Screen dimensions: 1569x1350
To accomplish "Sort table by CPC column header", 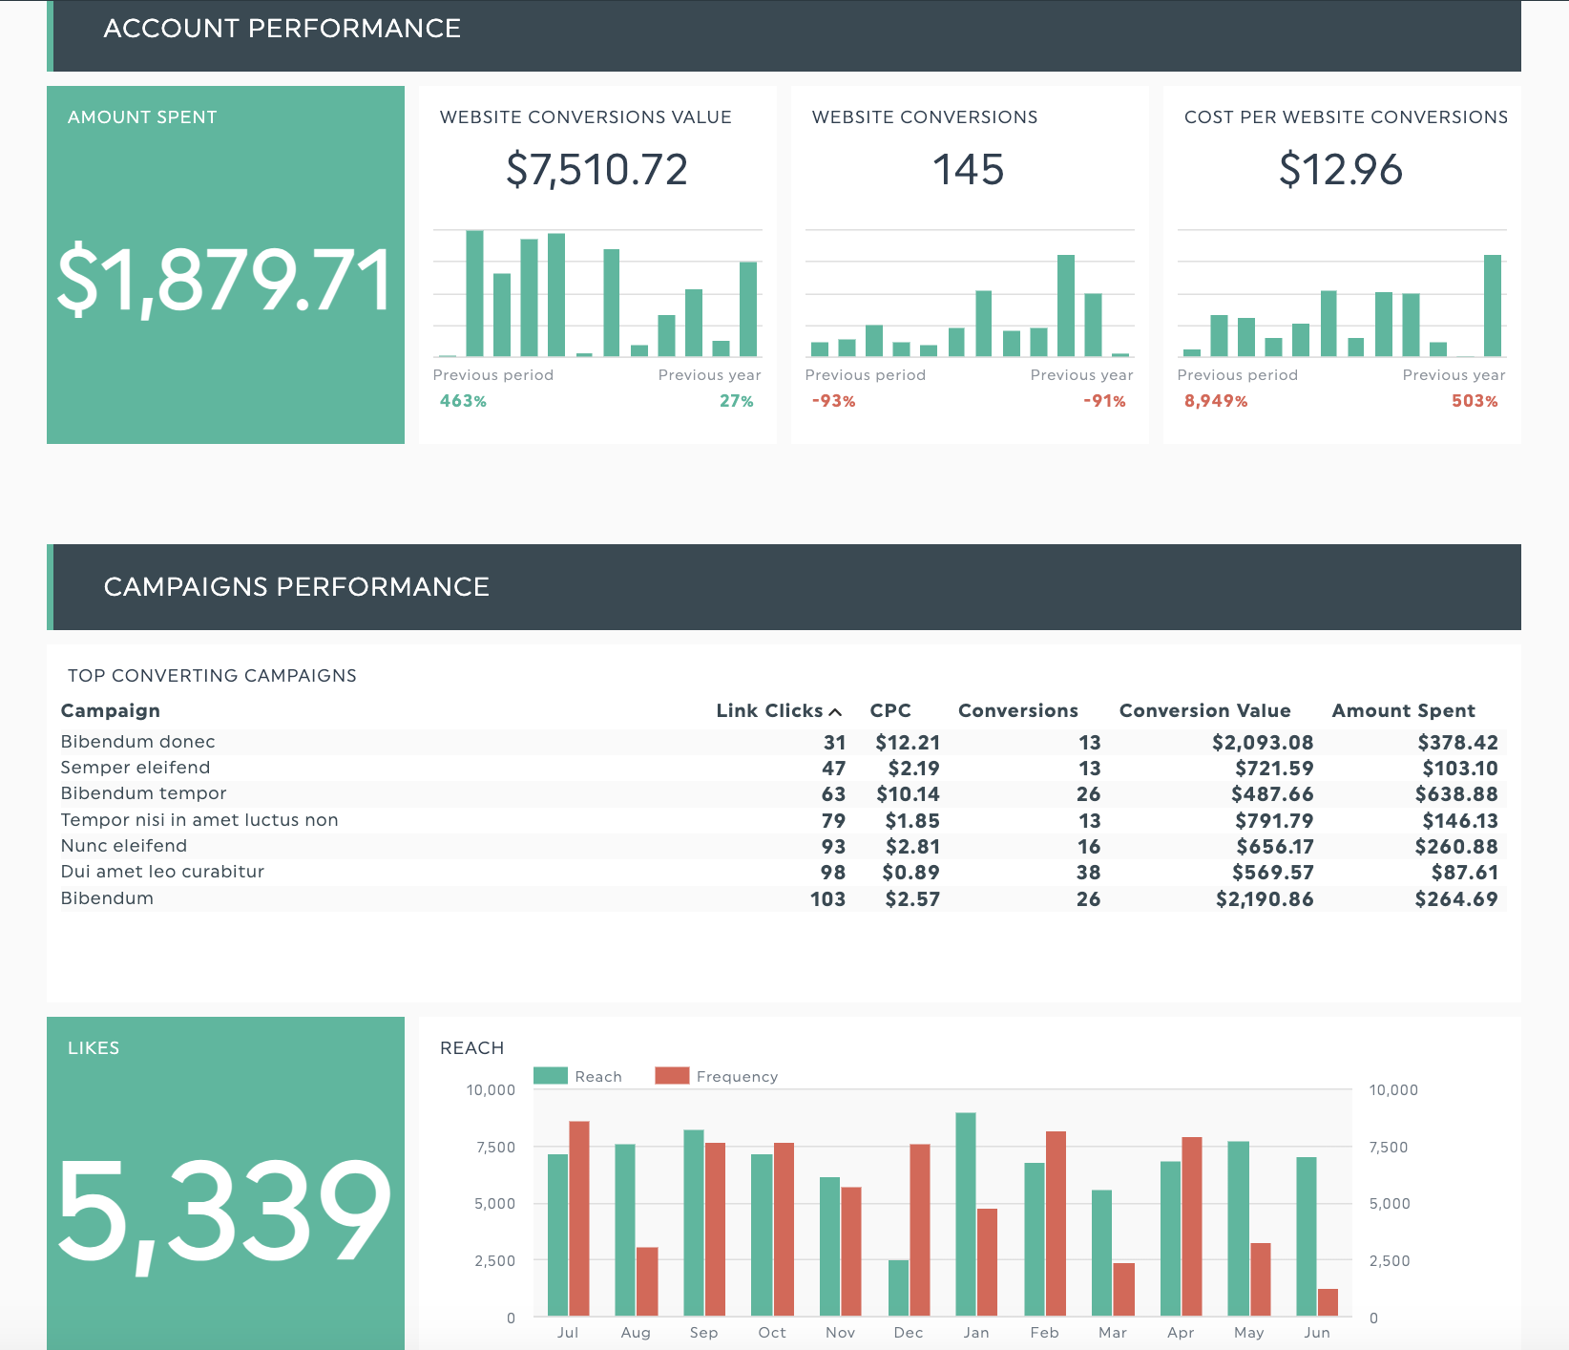I will [x=889, y=711].
